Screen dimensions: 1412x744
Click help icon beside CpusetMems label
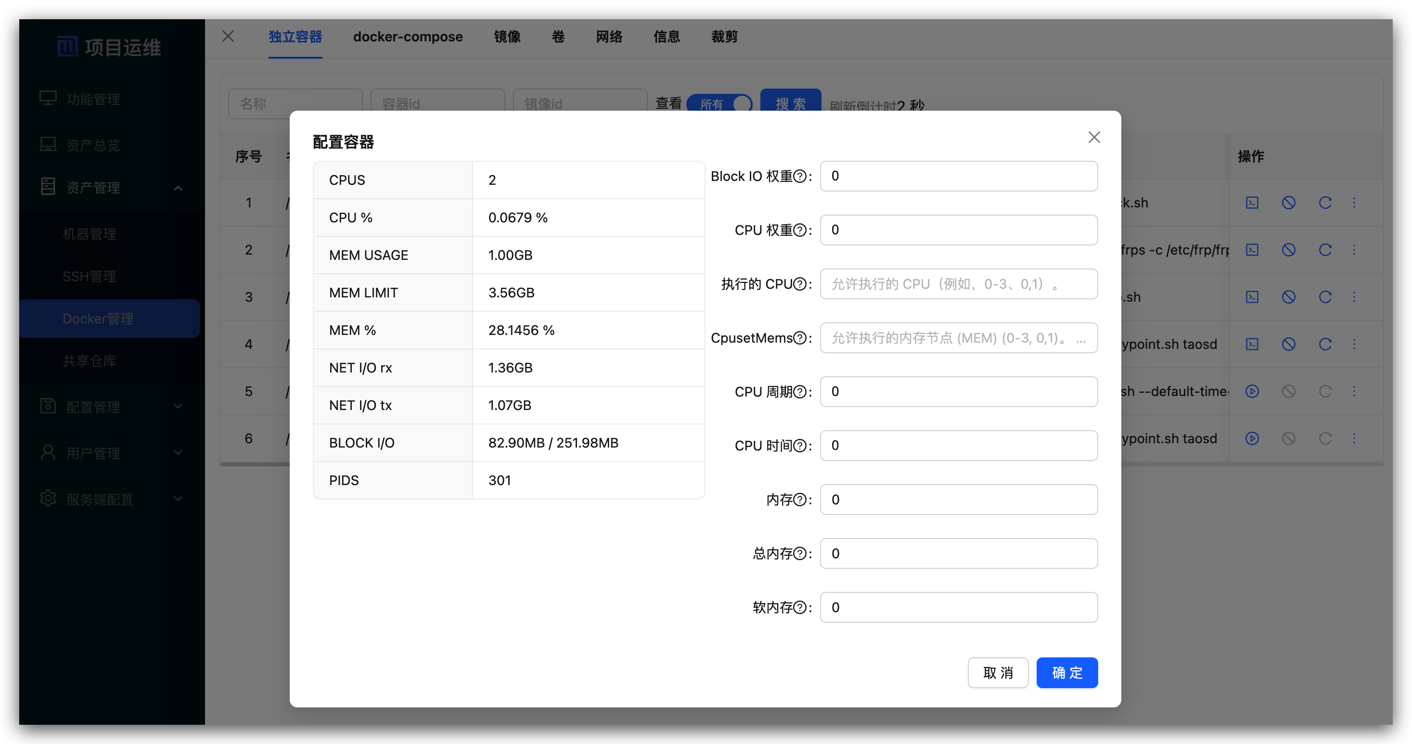pos(800,338)
